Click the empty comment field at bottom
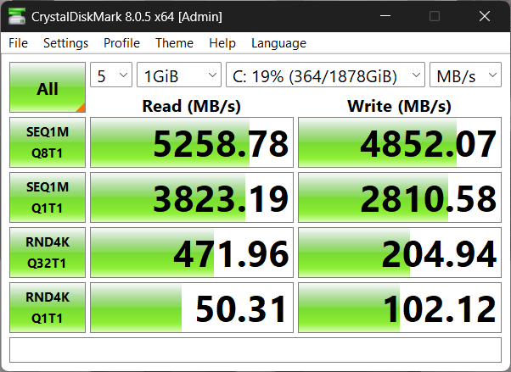The image size is (511, 372). [x=255, y=348]
